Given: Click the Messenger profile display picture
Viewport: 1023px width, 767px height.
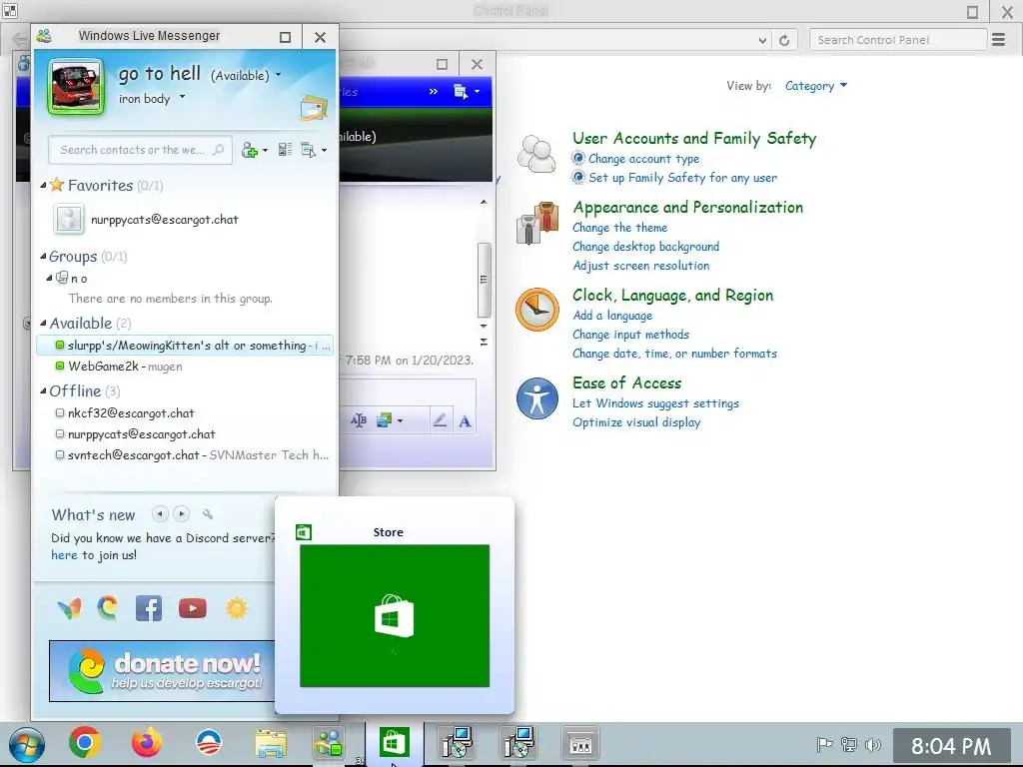Looking at the screenshot, I should tap(76, 87).
